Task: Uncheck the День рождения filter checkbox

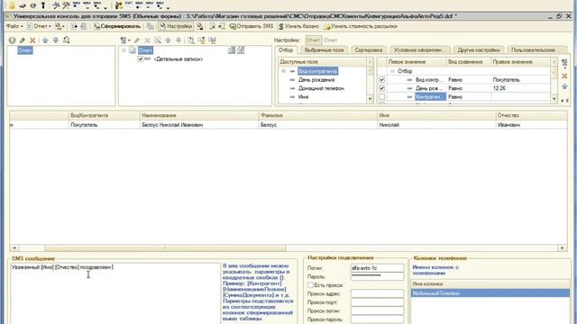Action: click(382, 88)
